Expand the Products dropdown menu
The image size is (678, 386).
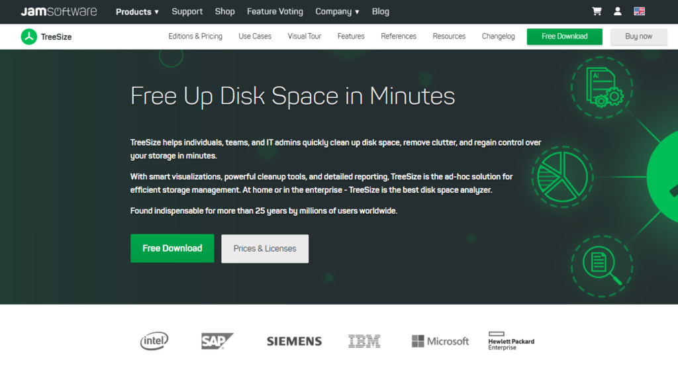click(x=137, y=12)
